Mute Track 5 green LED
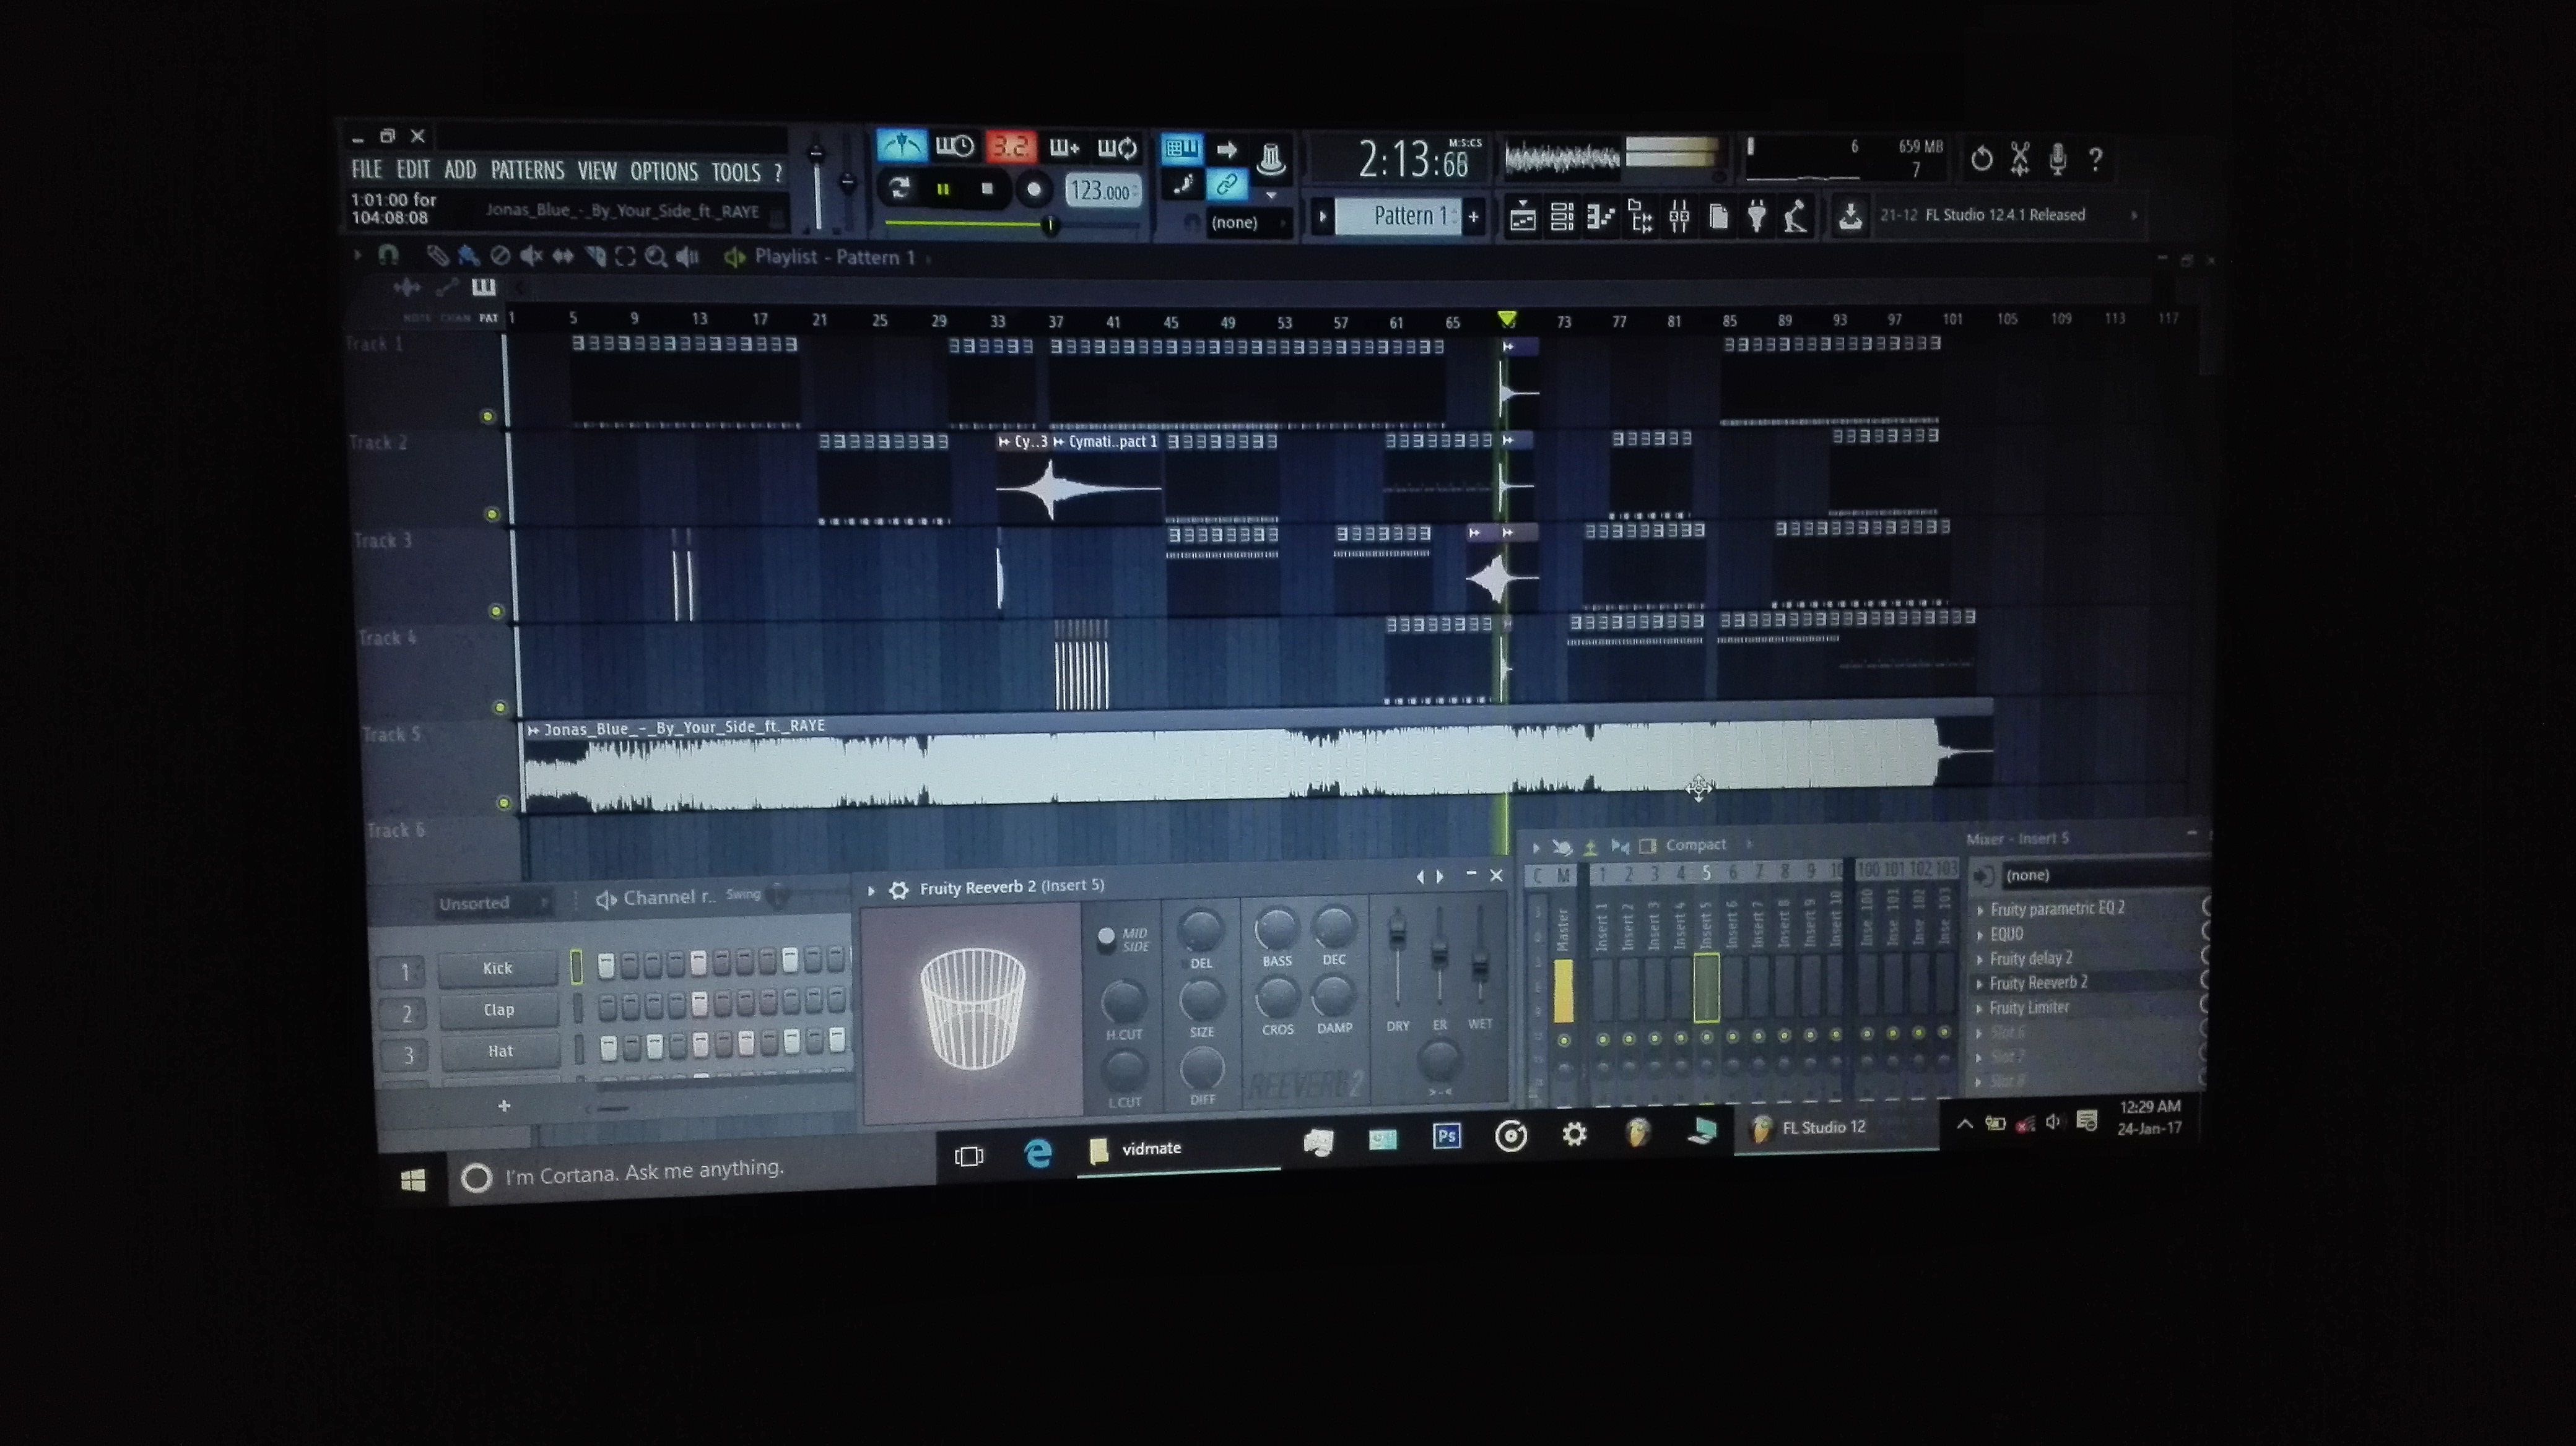 504,802
